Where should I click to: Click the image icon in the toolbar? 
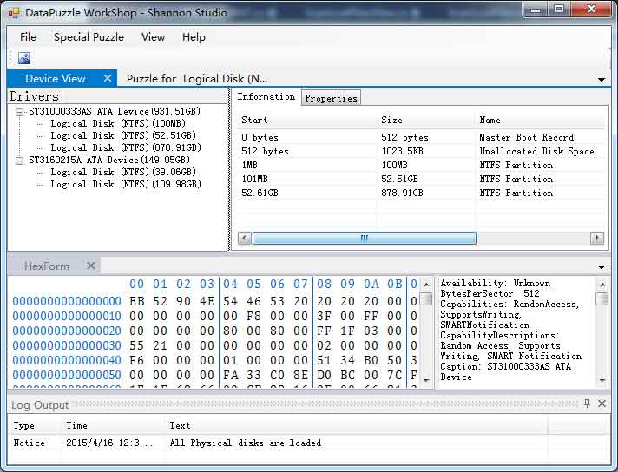(24, 58)
